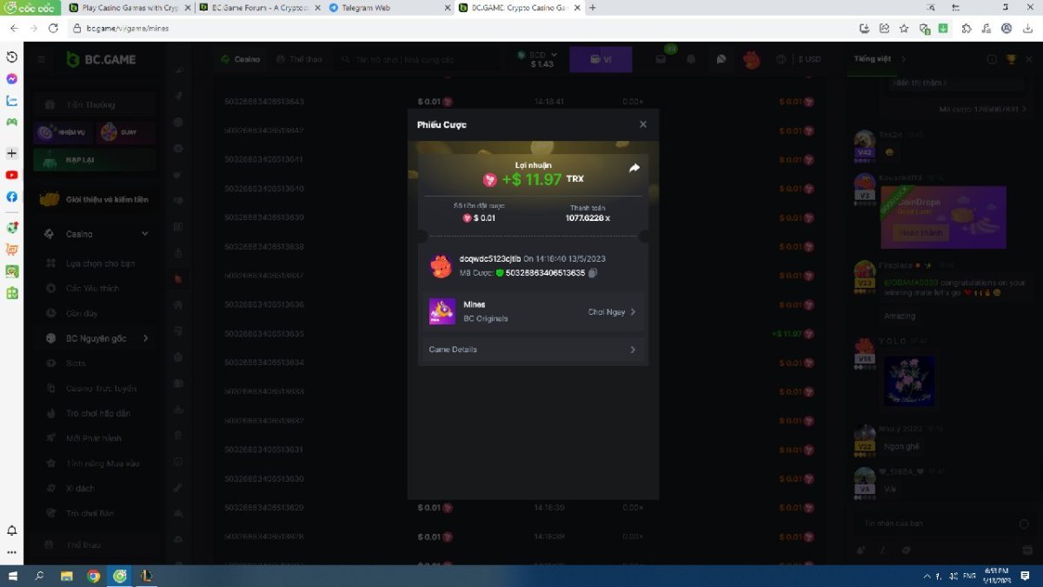
Task: Click the player's dragon avatar in the bet slip
Action: click(442, 265)
